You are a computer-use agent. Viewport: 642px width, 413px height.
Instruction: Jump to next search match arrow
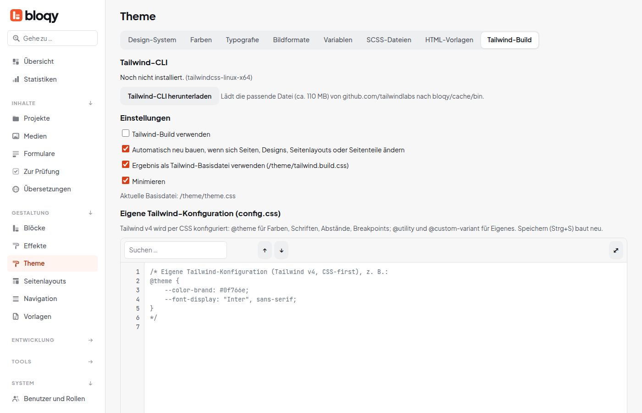point(282,250)
